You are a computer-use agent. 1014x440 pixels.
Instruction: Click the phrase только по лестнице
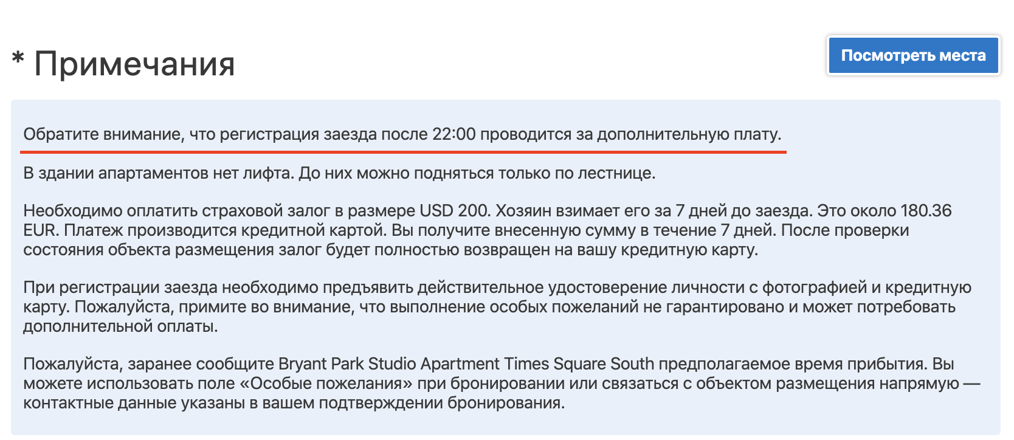[576, 173]
